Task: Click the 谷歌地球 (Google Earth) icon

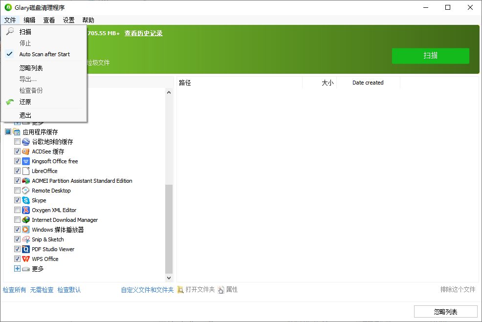Action: 25,142
